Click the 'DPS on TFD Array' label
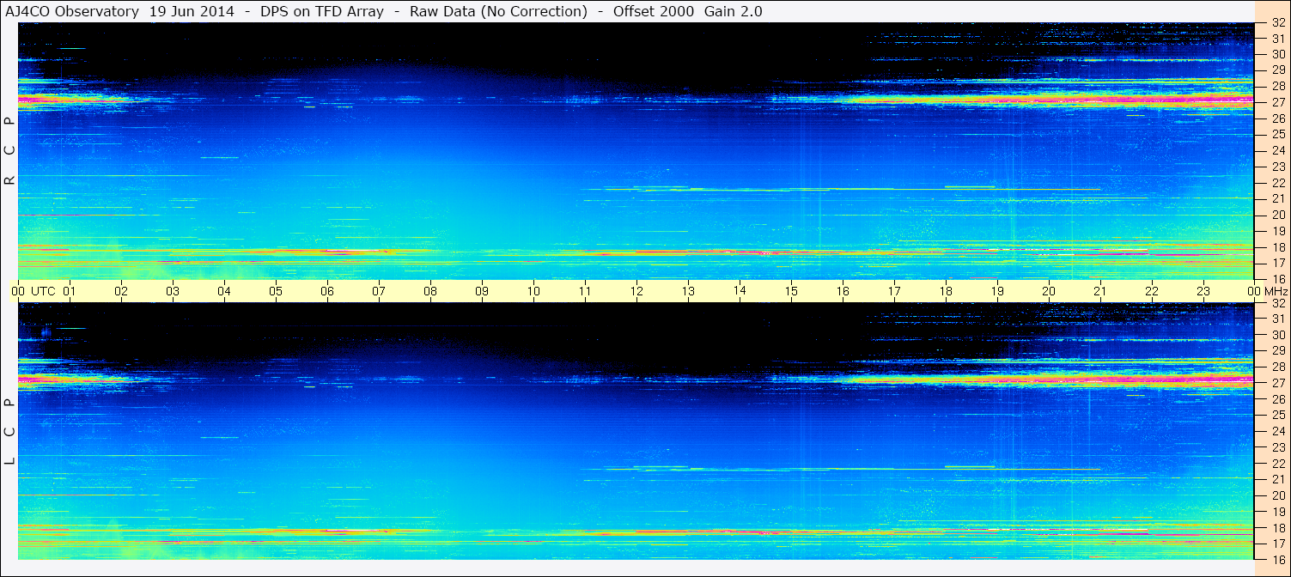 click(x=322, y=11)
